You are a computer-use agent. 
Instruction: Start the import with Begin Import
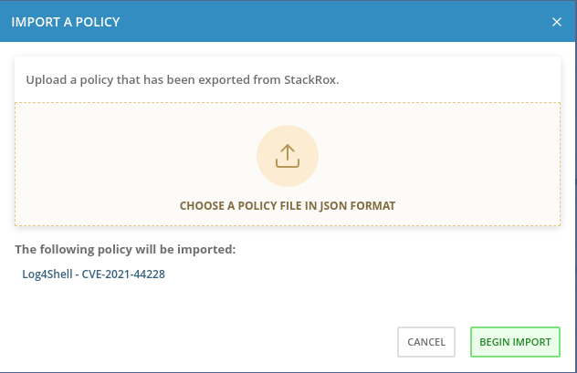click(x=516, y=342)
